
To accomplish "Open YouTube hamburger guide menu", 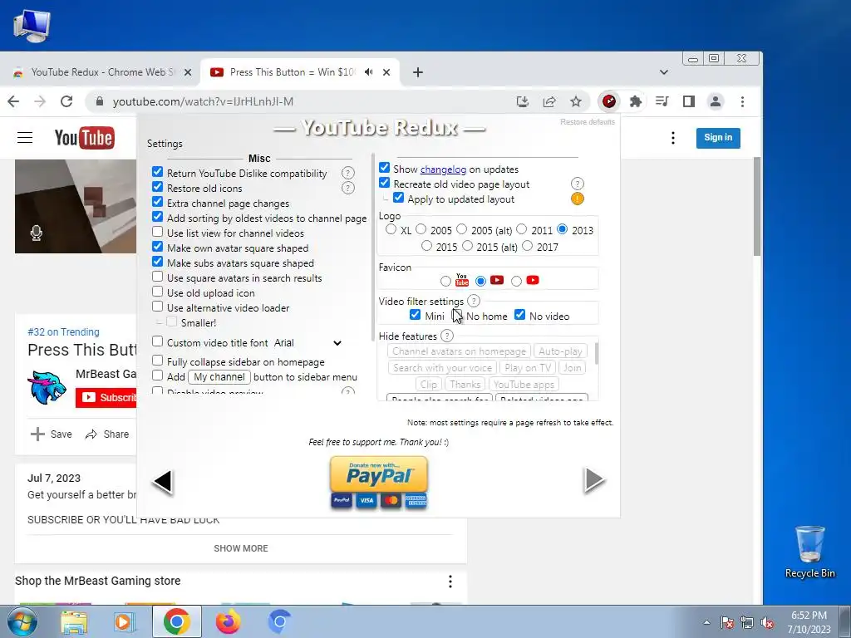I will (25, 138).
